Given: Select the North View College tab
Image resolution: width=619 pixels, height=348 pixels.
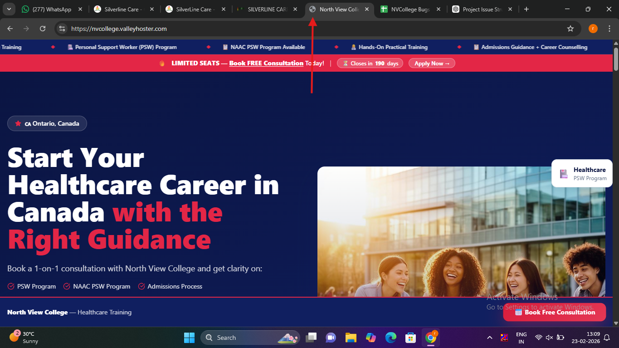Looking at the screenshot, I should (x=340, y=9).
